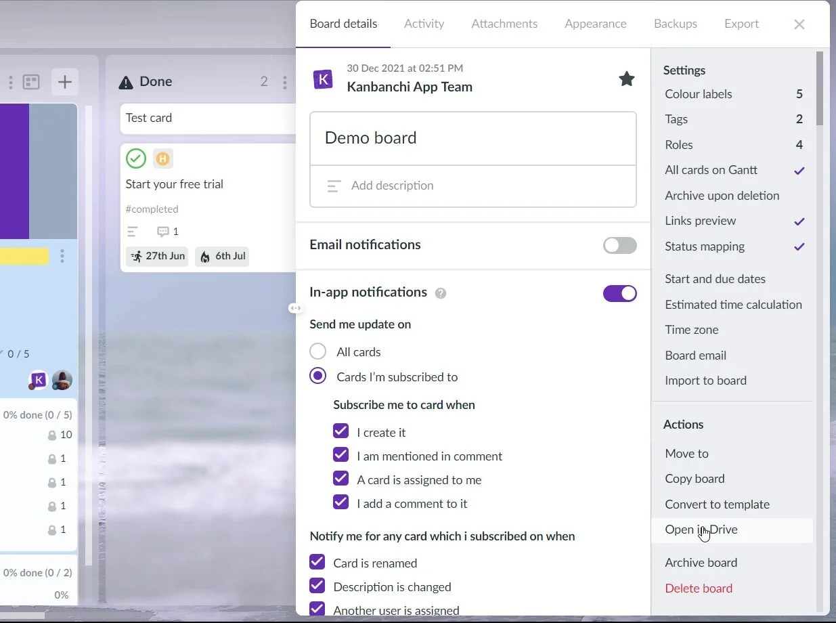Click Open in Drive
Viewport: 836px width, 623px height.
733,530
